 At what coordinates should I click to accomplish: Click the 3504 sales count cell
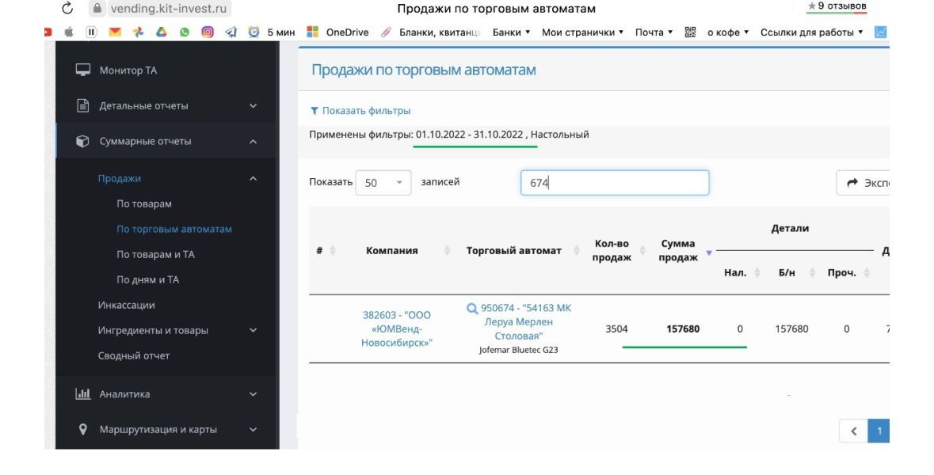tap(616, 329)
